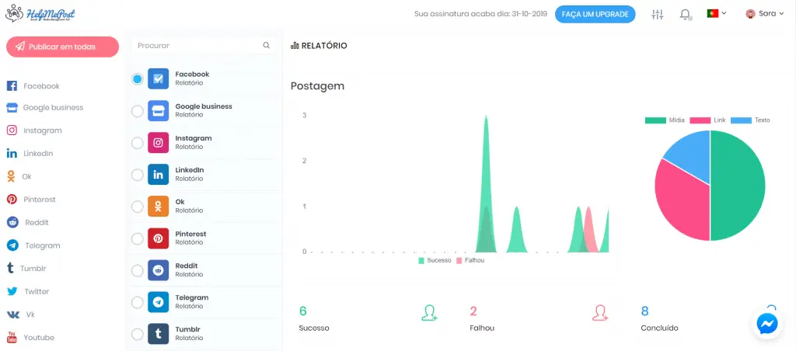The height and width of the screenshot is (351, 796).
Task: Click the green Sucesso user icon
Action: click(x=429, y=313)
